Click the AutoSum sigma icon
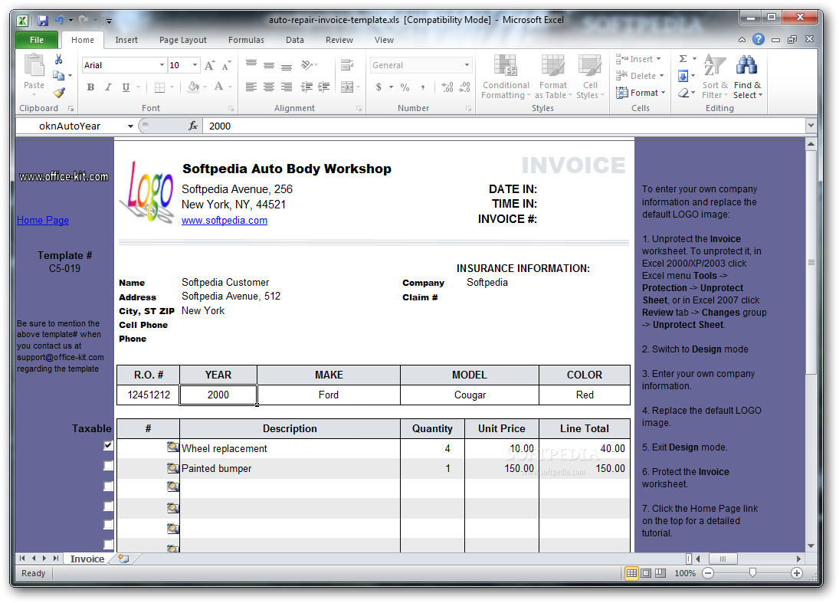Screen dimensions: 839x603 point(683,59)
